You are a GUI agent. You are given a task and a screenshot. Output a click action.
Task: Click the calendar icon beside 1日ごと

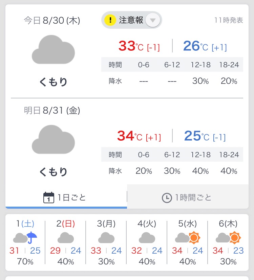(x=49, y=197)
